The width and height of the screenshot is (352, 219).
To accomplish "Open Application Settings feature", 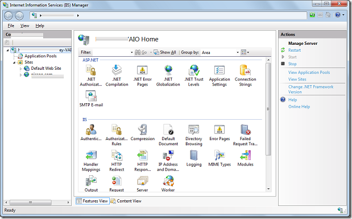I will pos(220,75).
